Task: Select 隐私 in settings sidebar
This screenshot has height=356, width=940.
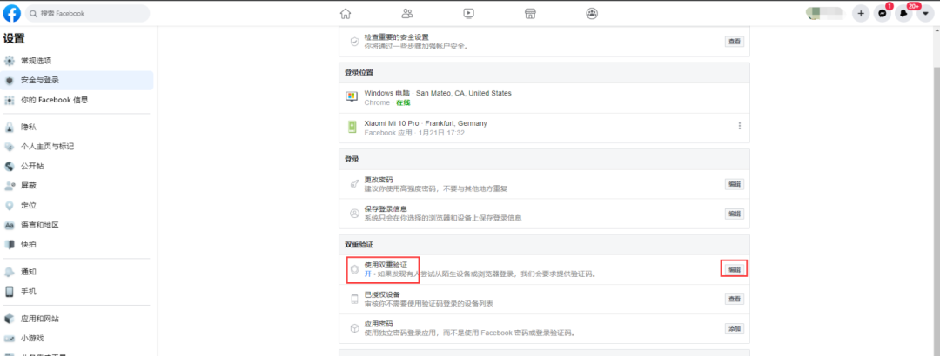Action: [29, 127]
